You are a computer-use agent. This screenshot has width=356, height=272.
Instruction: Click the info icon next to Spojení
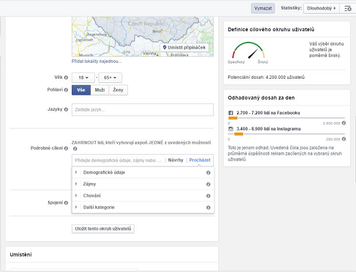click(x=66, y=203)
